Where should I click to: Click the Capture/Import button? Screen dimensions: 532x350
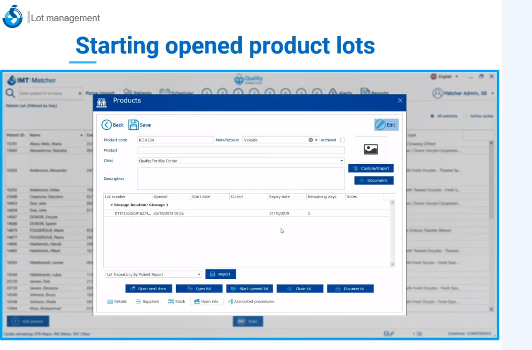[371, 168]
